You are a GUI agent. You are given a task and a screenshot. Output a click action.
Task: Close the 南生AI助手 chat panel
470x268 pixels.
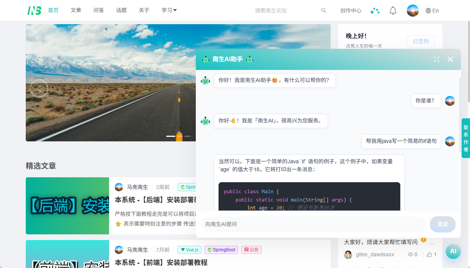[450, 59]
